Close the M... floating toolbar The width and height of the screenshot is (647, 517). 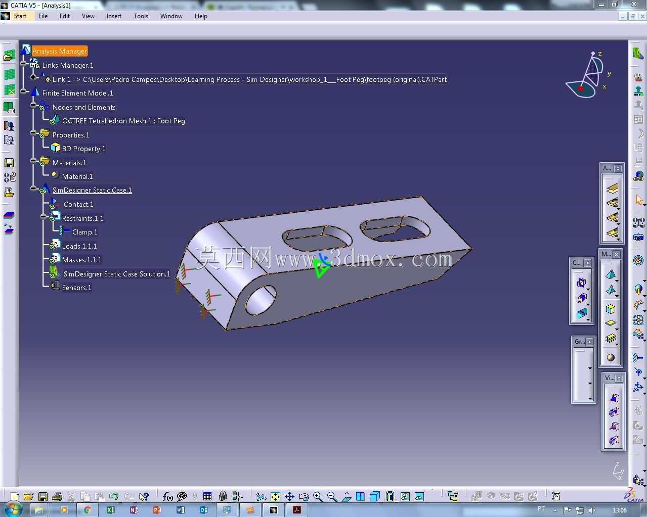click(617, 254)
